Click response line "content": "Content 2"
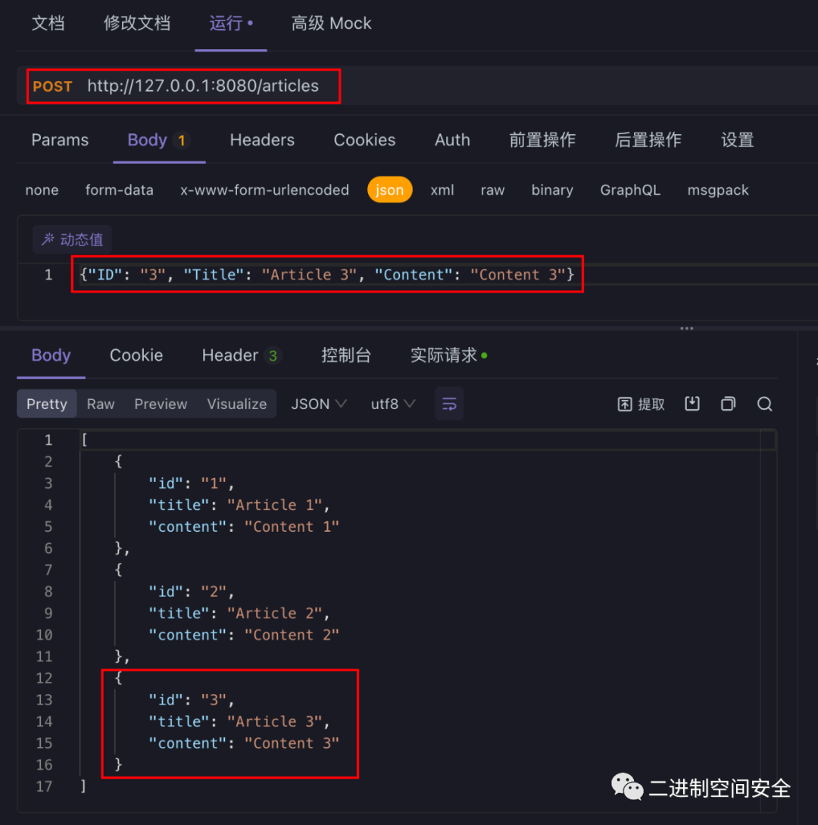The image size is (818, 825). click(244, 635)
